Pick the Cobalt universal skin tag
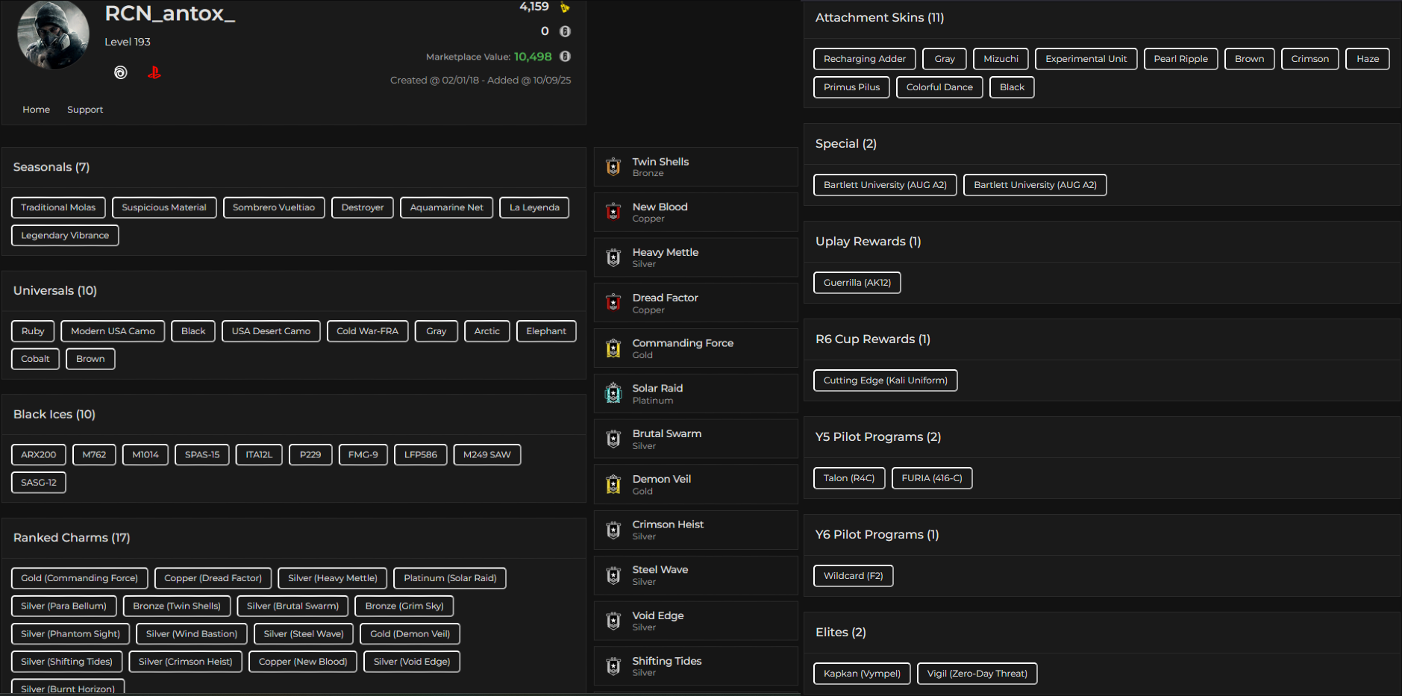 (35, 359)
